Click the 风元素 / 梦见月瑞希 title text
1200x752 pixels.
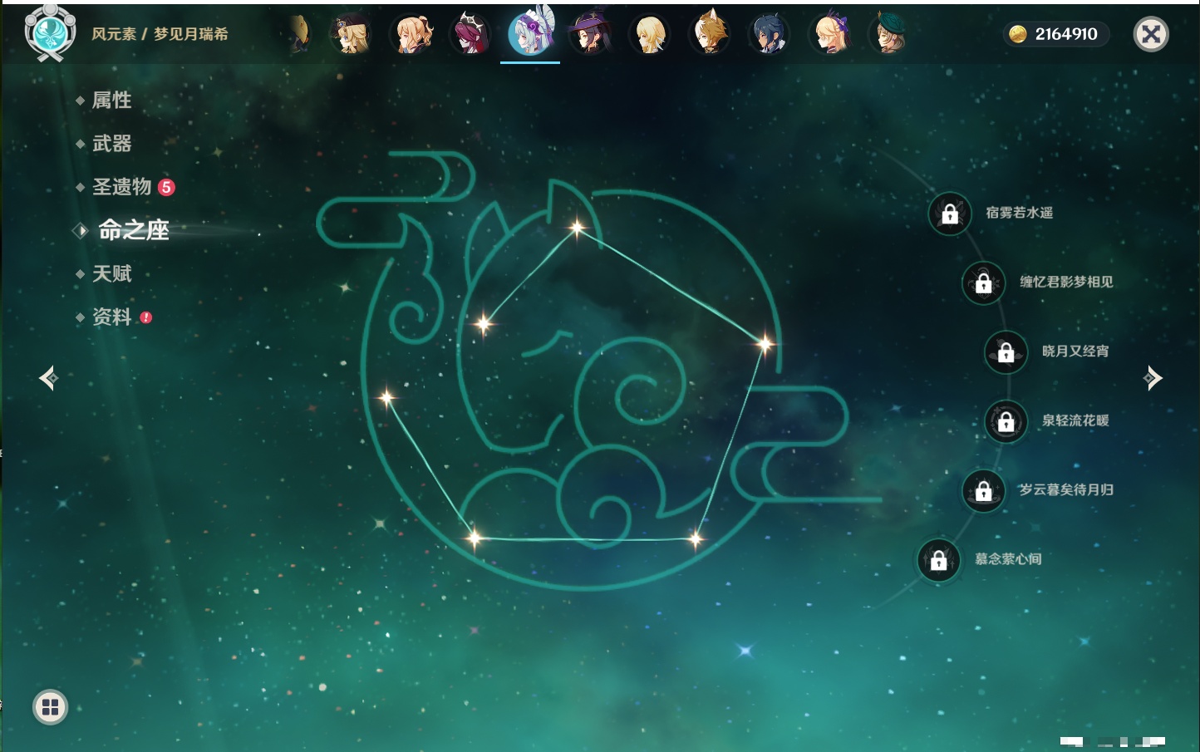160,34
